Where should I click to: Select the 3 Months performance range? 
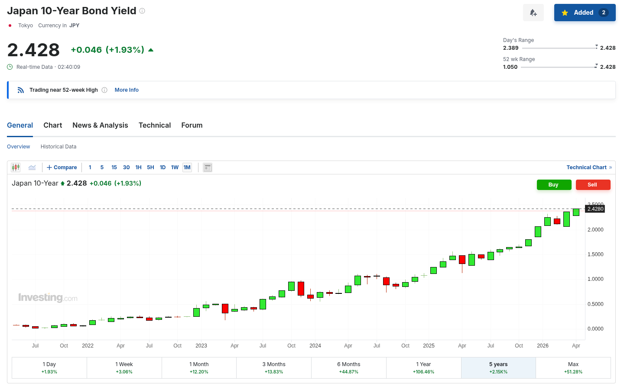pos(274,368)
